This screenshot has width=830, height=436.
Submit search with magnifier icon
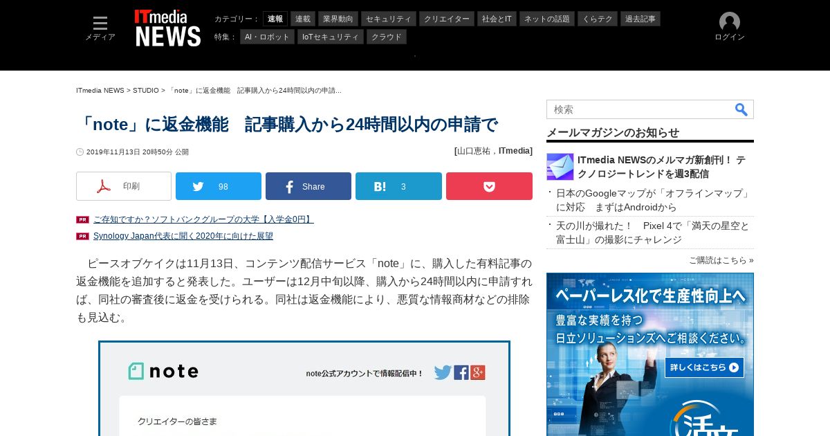tap(741, 109)
